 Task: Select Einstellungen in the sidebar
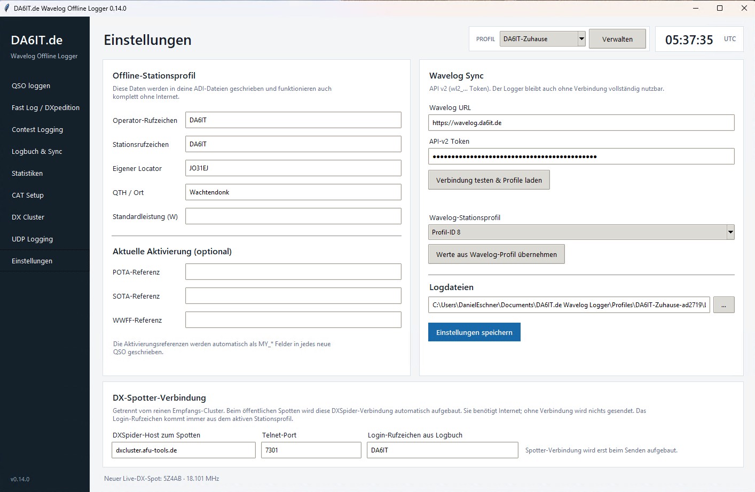tap(45, 261)
